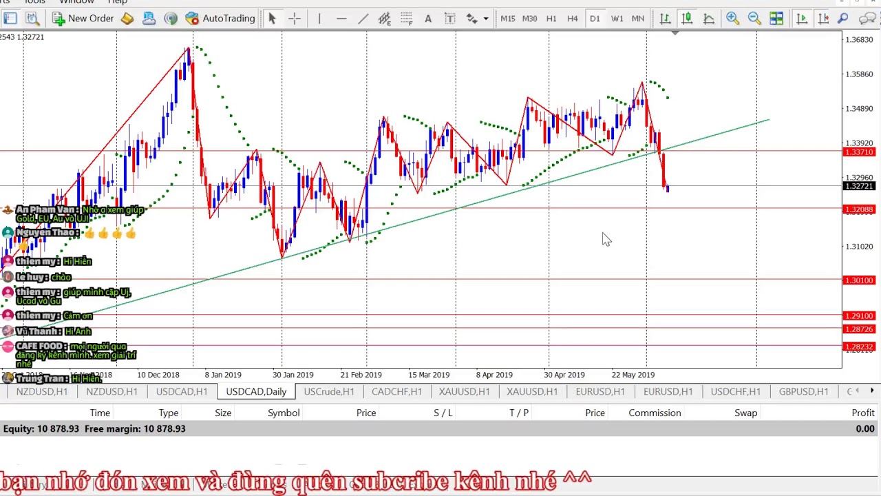
Task: Open the GBPUSD,H1 chart tab
Action: coord(803,391)
